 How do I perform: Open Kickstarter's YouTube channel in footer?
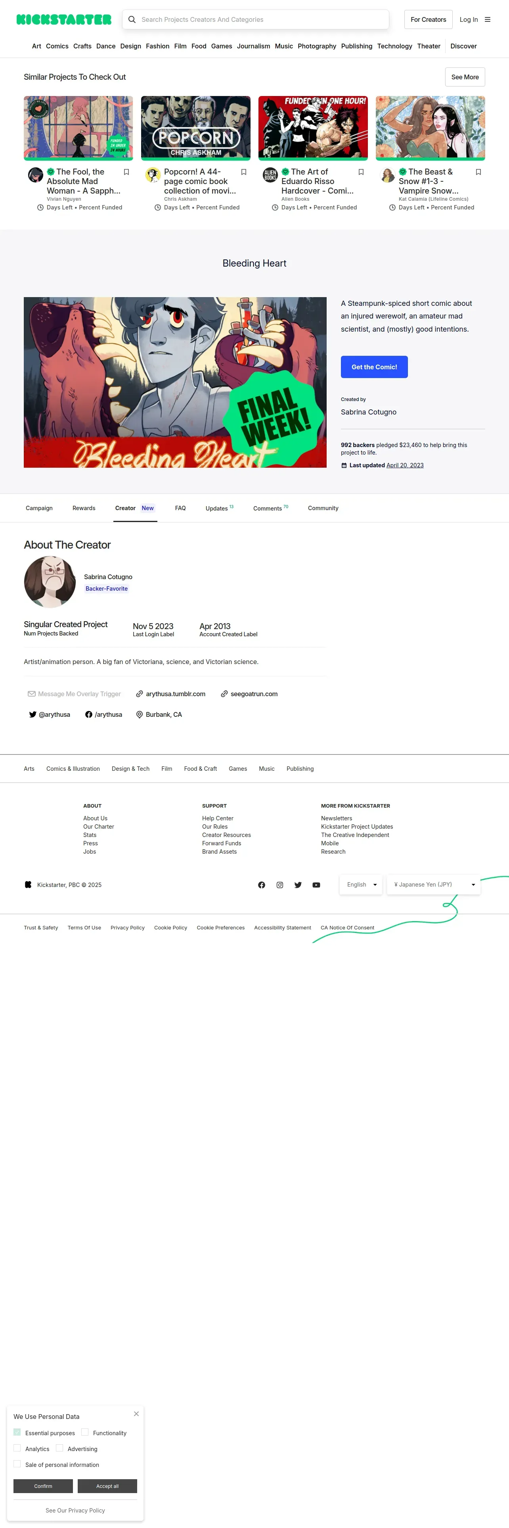click(316, 885)
